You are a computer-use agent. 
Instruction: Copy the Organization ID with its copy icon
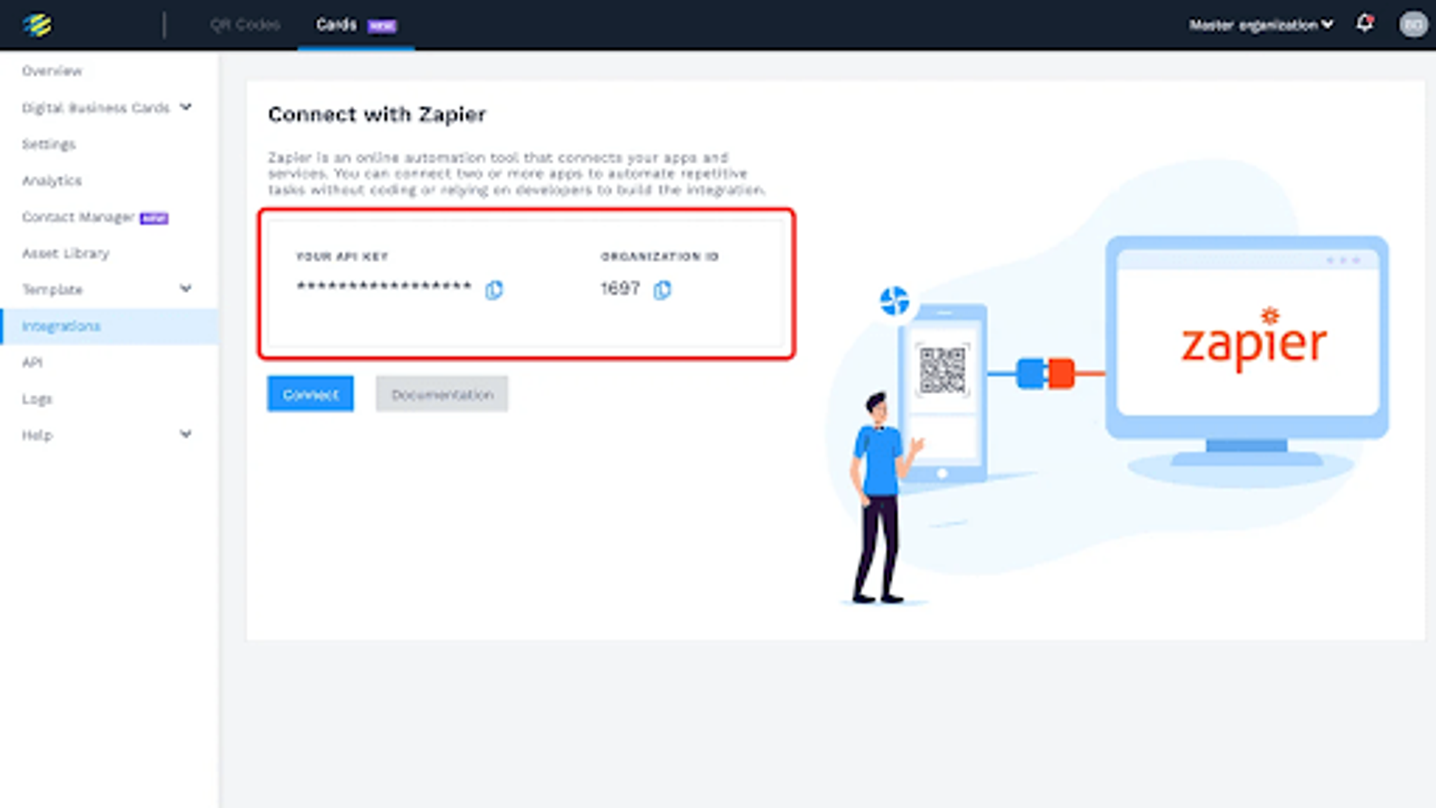click(x=662, y=290)
